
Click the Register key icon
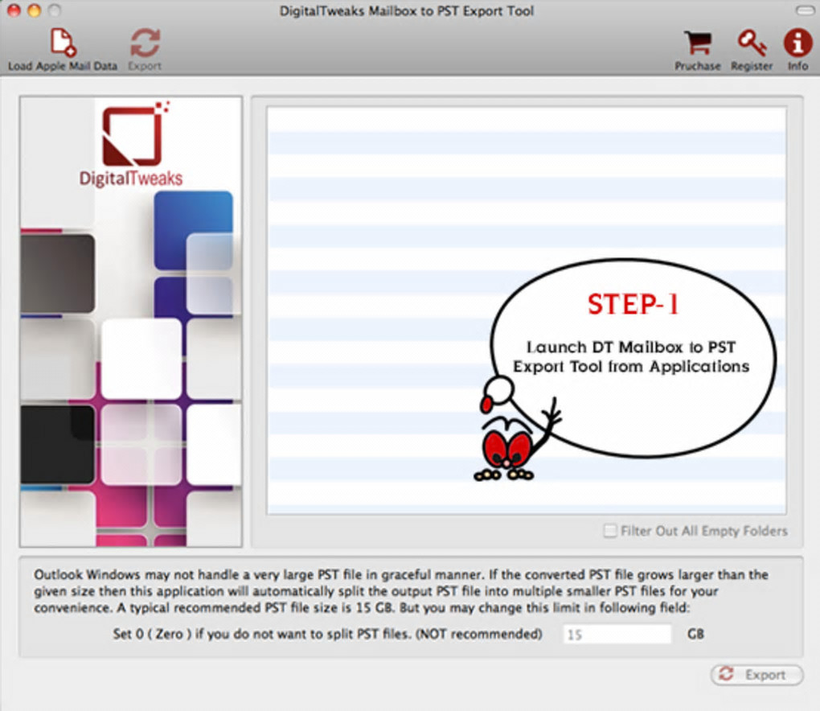[752, 43]
